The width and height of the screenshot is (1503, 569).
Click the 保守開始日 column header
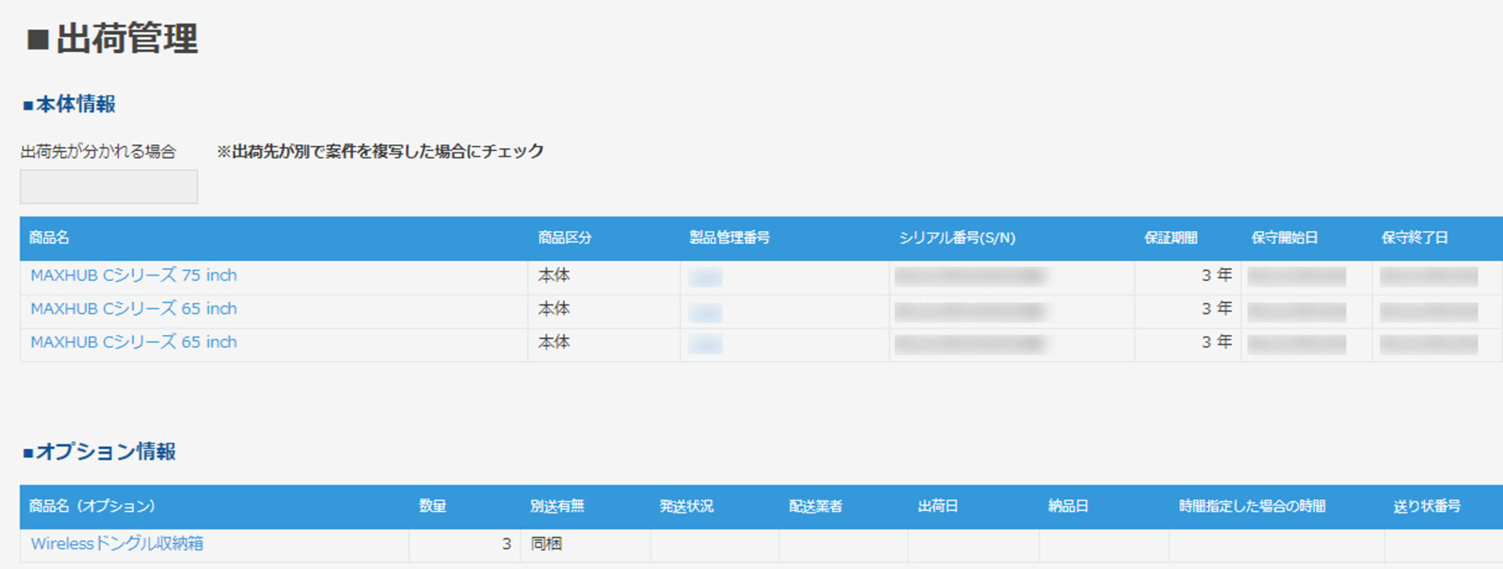point(1284,238)
